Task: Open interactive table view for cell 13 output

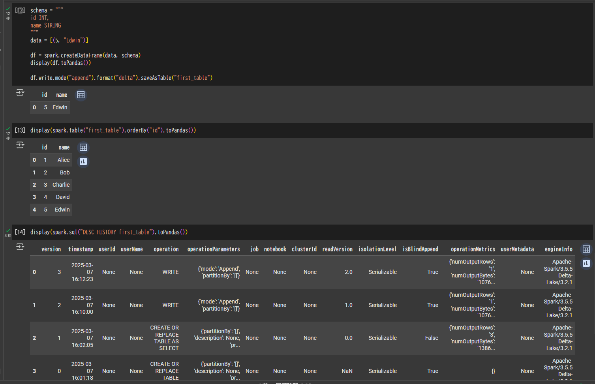Action: 83,148
